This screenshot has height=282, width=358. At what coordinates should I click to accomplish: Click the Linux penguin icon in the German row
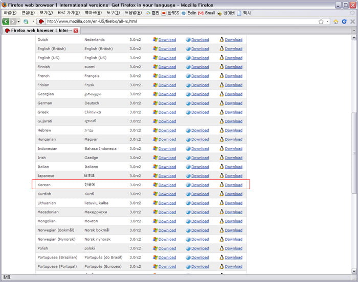click(x=221, y=103)
